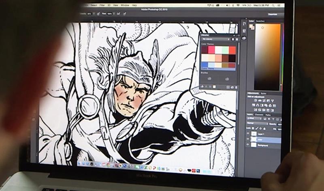Switch Libraries panel to list view

pos(237,39)
